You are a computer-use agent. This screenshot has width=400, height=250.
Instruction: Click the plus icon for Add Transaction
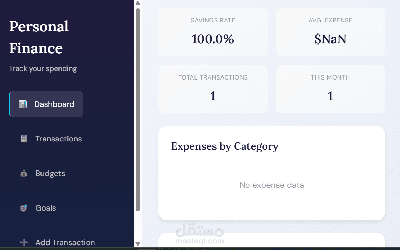click(x=24, y=242)
